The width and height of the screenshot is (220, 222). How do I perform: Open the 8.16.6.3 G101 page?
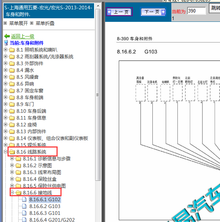pyautogui.click(x=45, y=213)
